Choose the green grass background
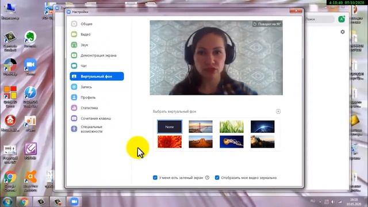368x207 pixels. point(231,126)
